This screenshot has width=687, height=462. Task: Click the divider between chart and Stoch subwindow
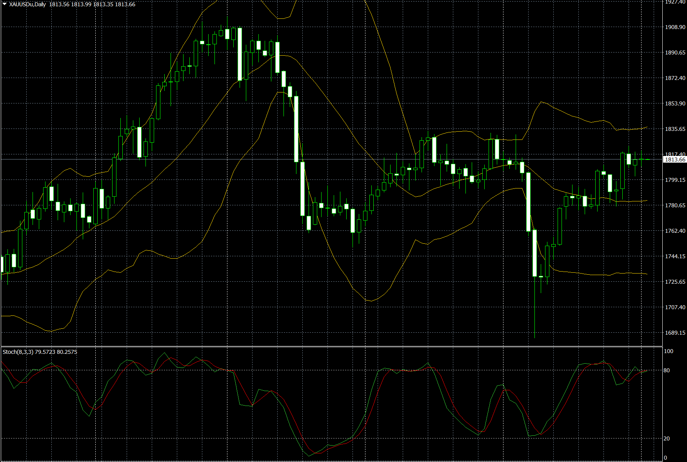pyautogui.click(x=331, y=346)
